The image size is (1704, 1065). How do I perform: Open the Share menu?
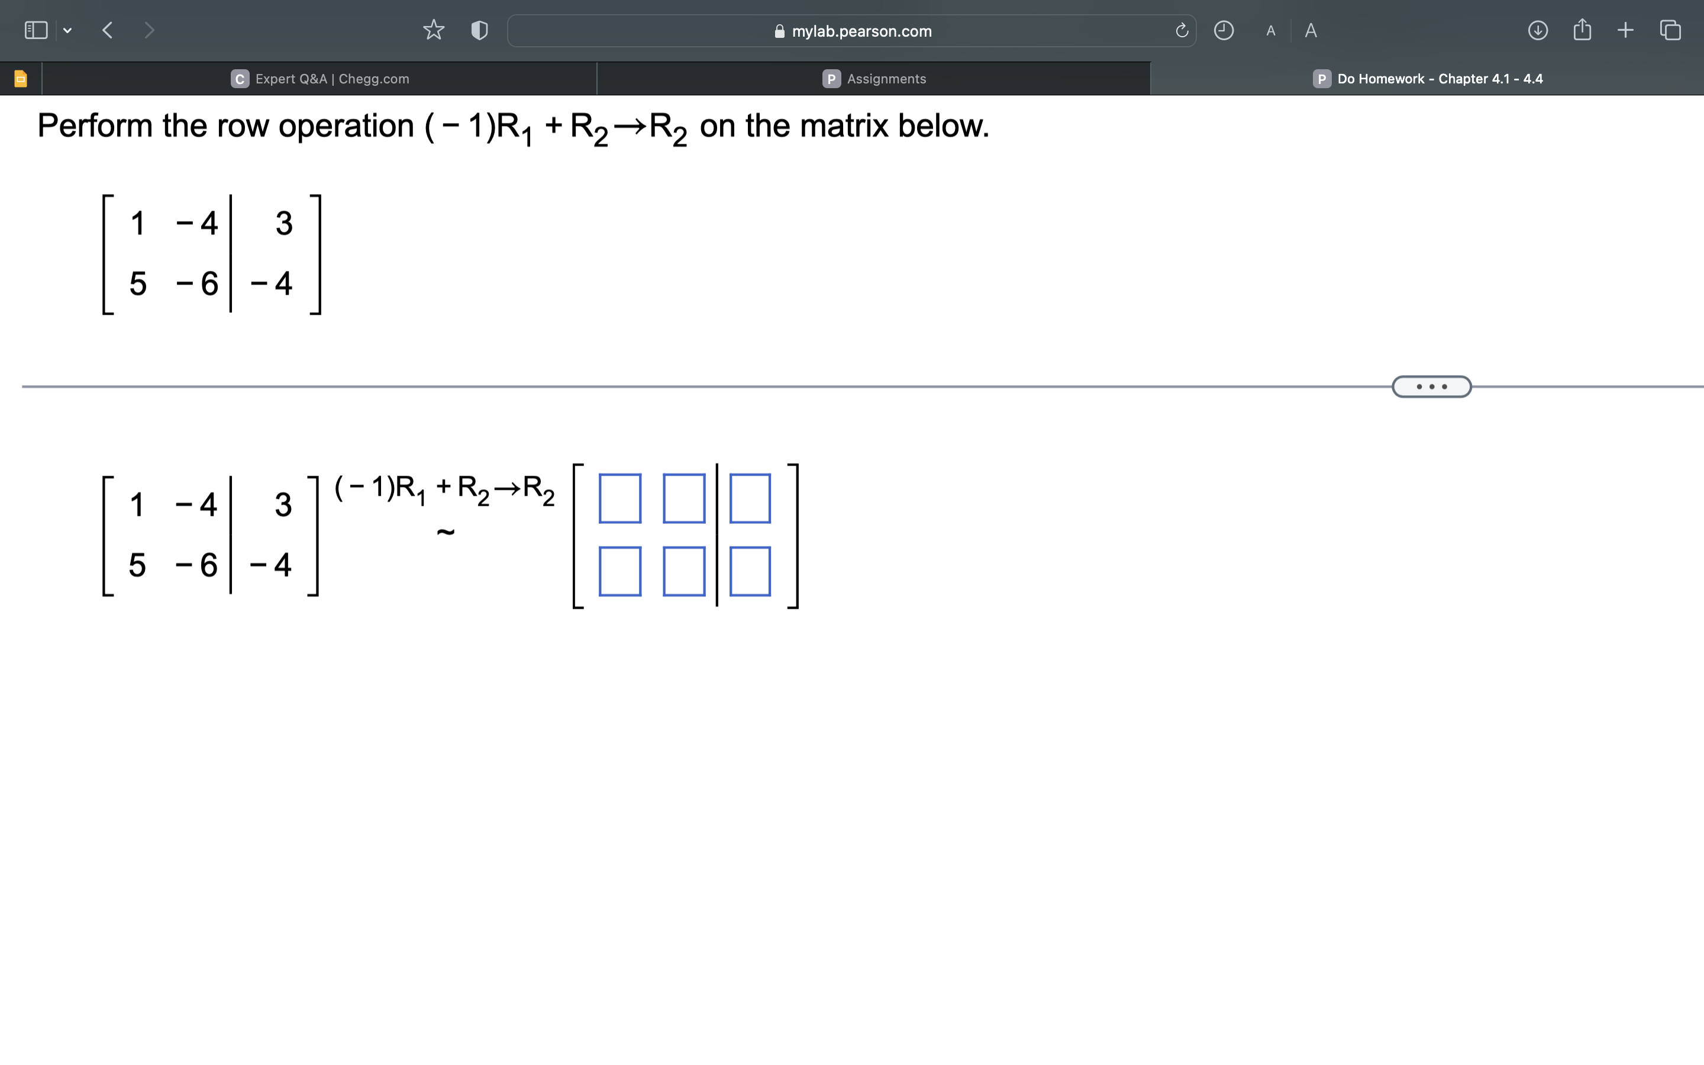pyautogui.click(x=1582, y=30)
